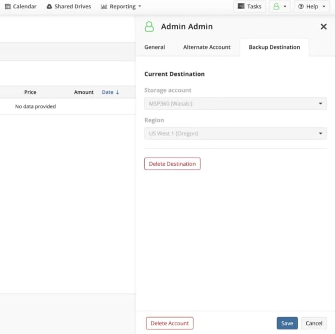Viewport: 335px width, 334px height.
Task: Open Shared Drives menu item
Action: pos(69,7)
